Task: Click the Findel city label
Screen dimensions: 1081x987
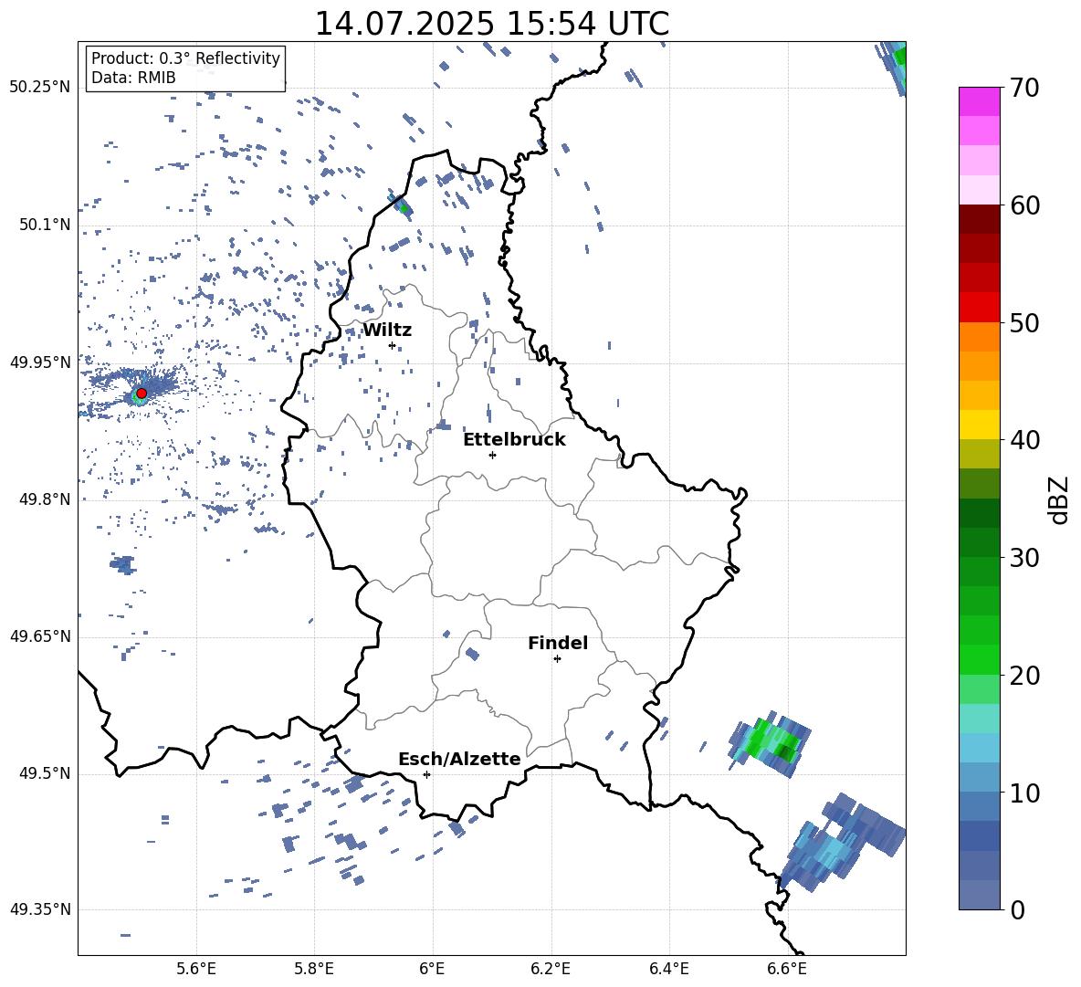Action: coord(558,643)
